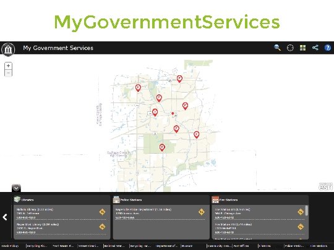This screenshot has width=334, height=250.
Task: Zoom in the map with plus button
Action: (8, 65)
